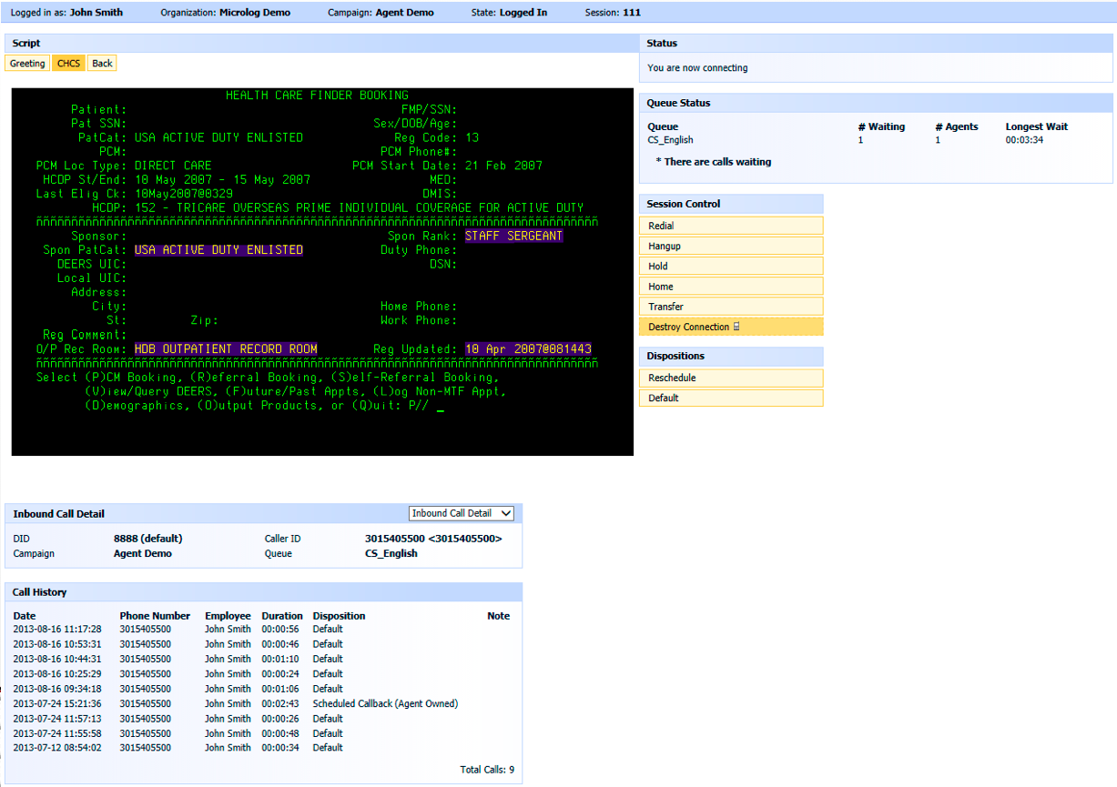Select the 11:17:28 call history row

click(x=57, y=629)
